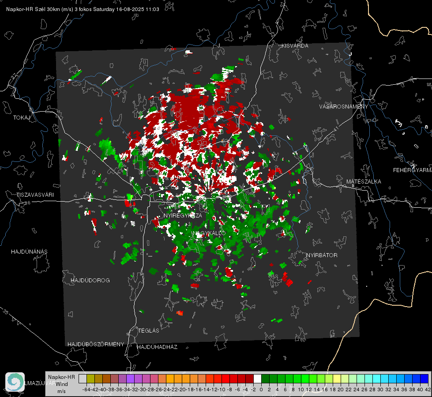
Task: Click the TISZAVASVÁRI city label
Action: tap(35, 195)
